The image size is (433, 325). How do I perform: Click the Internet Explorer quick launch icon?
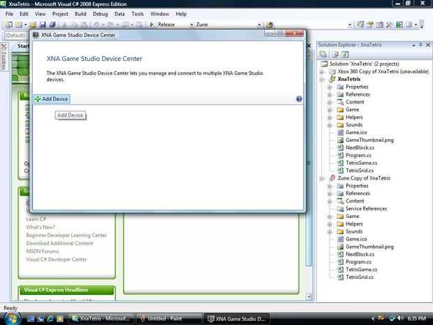50,319
